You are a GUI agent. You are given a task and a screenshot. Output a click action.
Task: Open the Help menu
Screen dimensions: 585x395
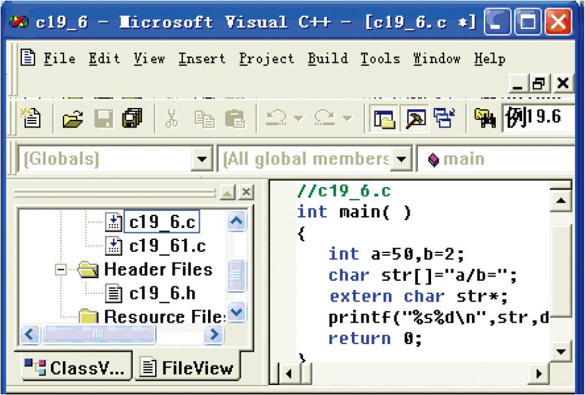tap(490, 58)
